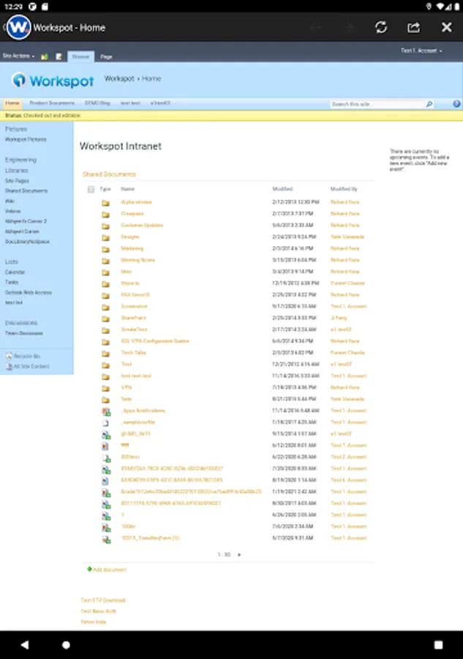The height and width of the screenshot is (659, 463).
Task: Go to next page of documents arrow
Action: coord(239,554)
